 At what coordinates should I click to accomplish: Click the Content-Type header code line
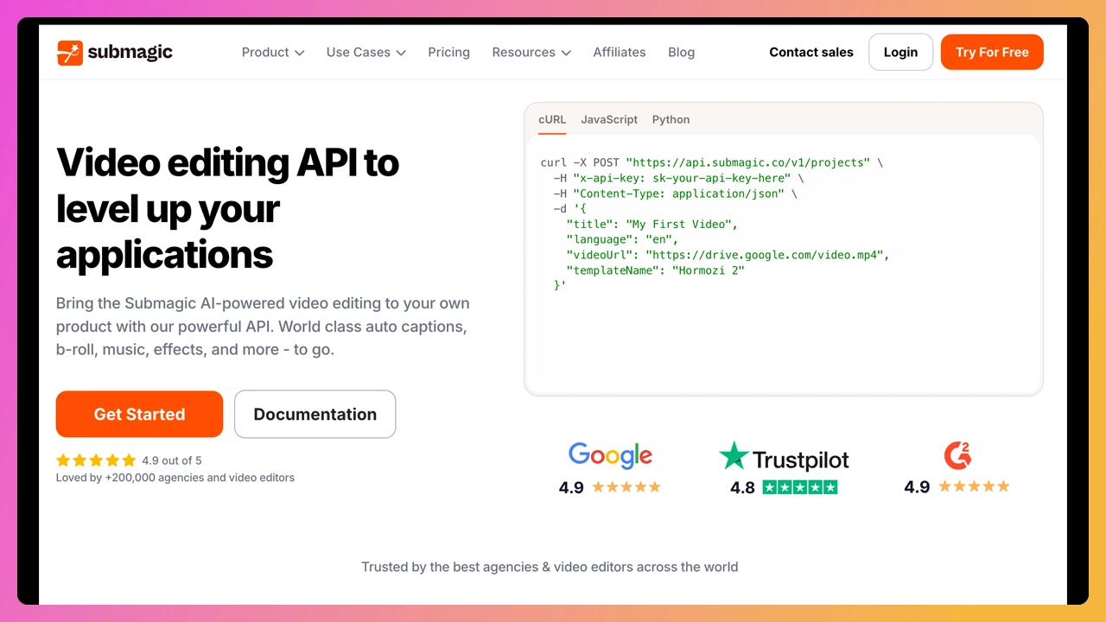[x=676, y=194]
